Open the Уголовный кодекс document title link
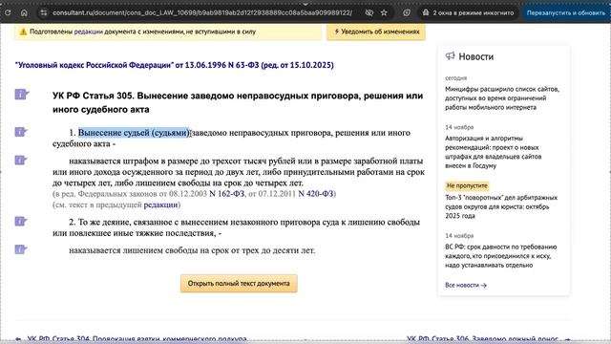The height and width of the screenshot is (344, 611). [x=174, y=65]
